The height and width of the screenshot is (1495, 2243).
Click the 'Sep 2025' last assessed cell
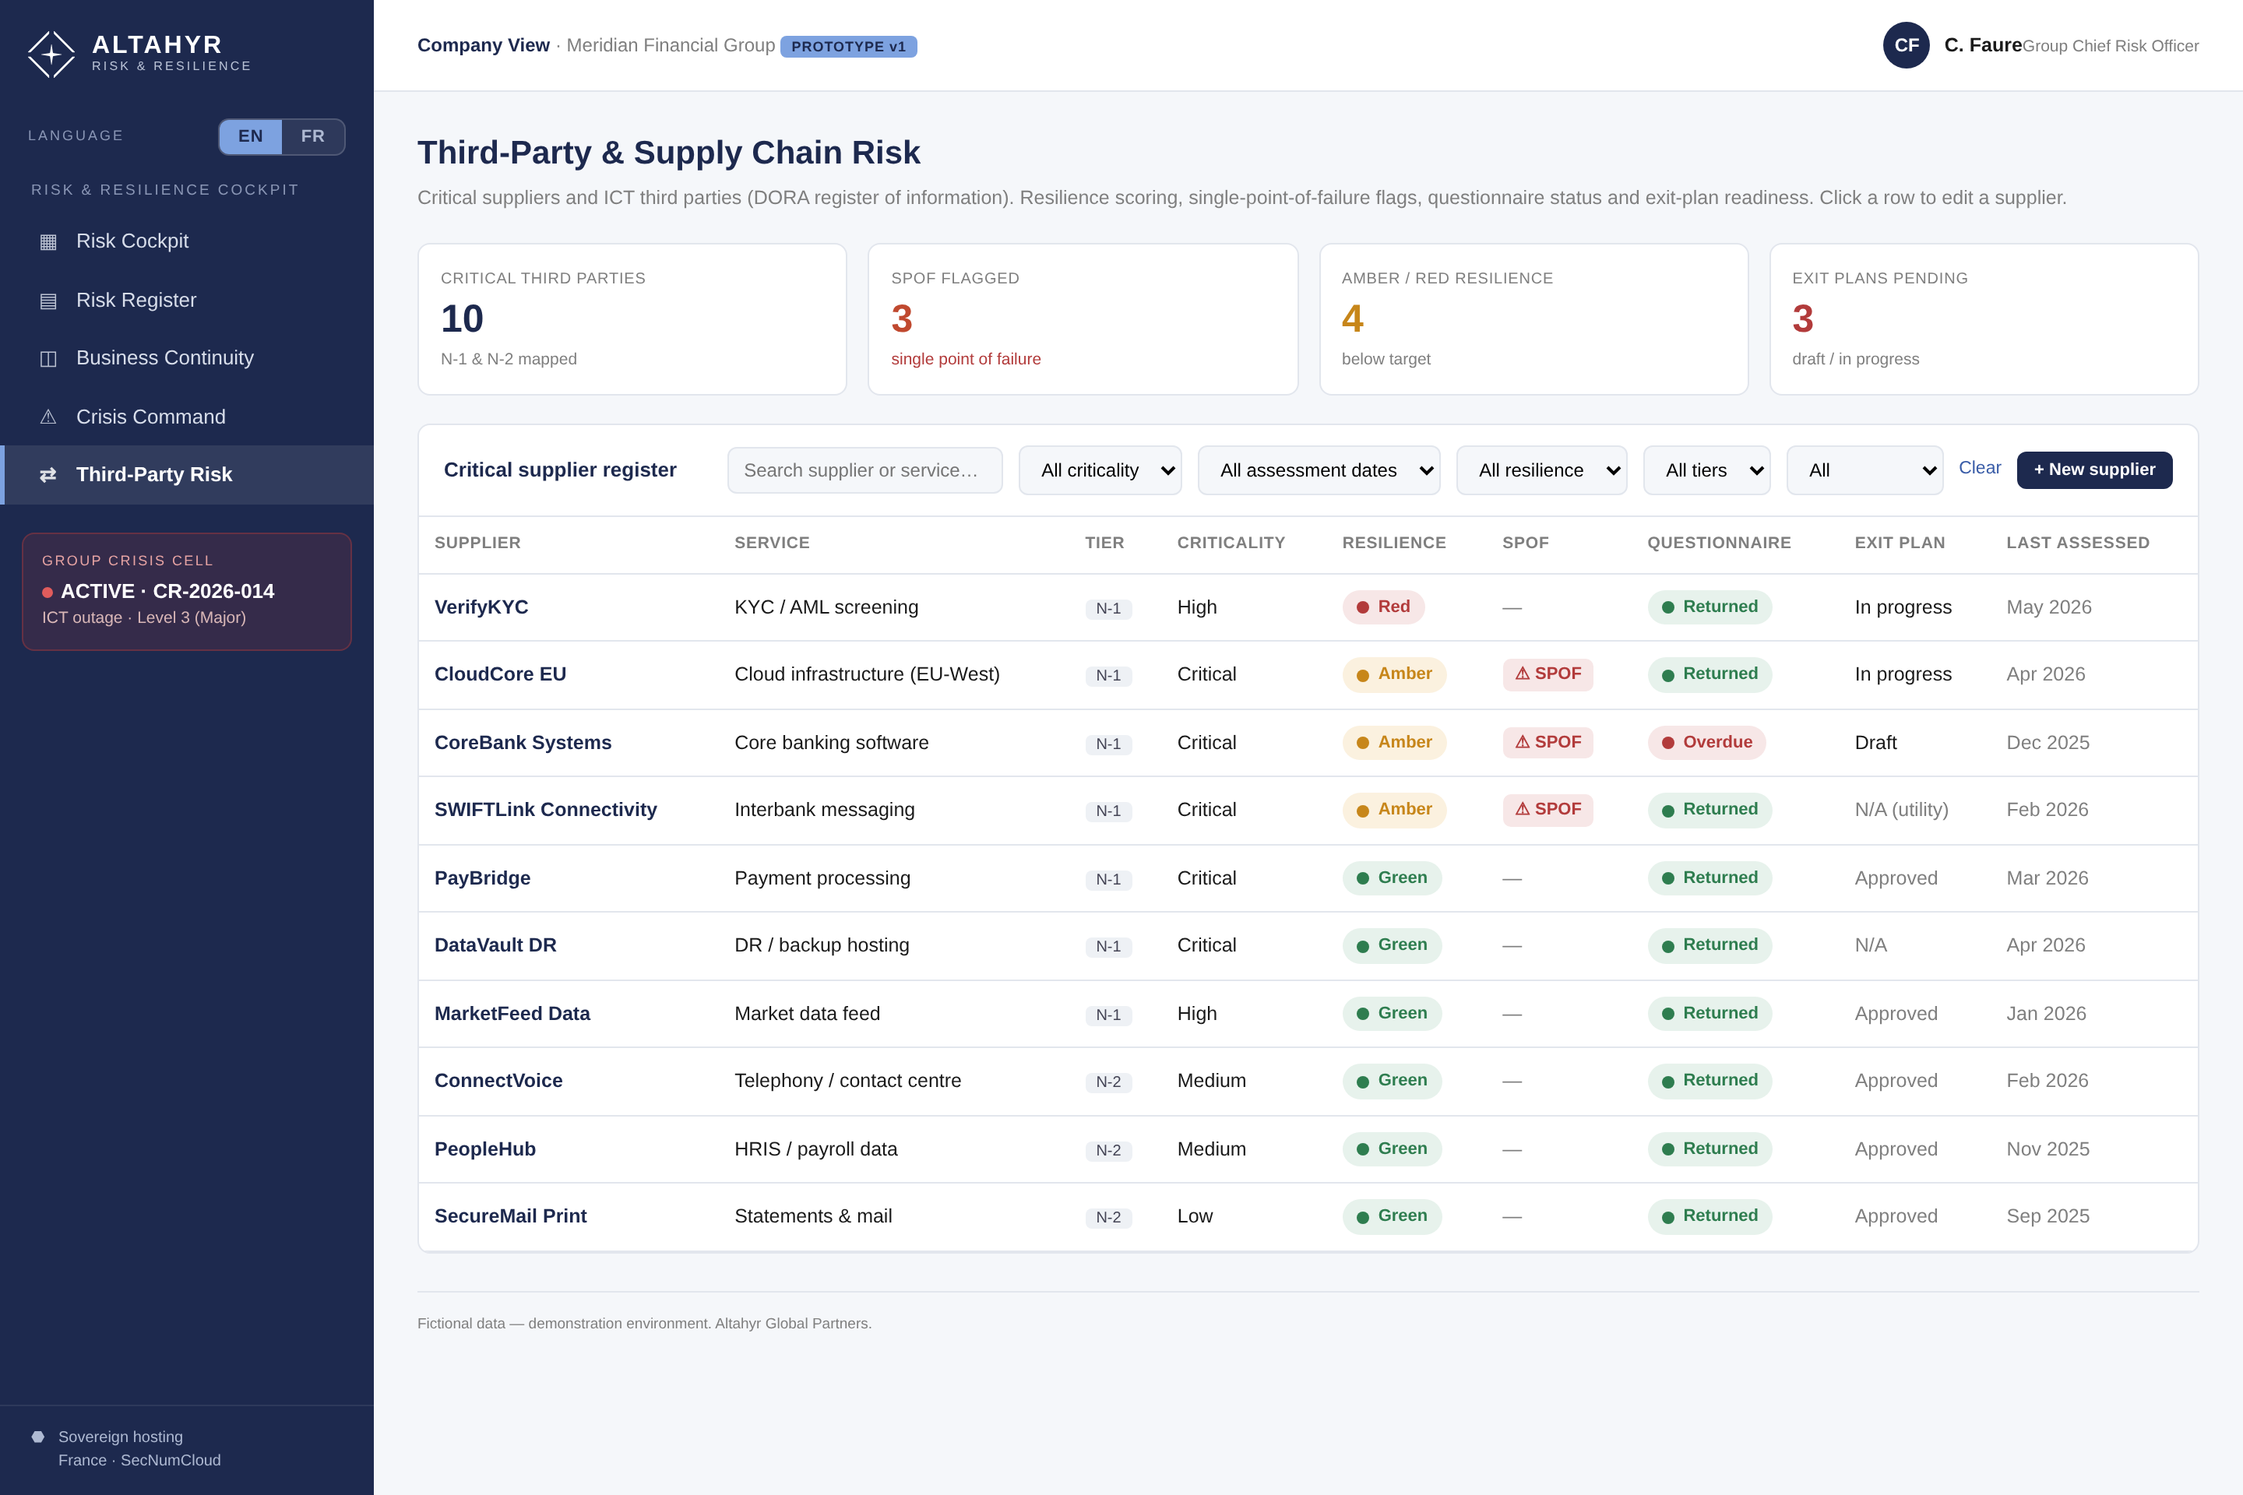[x=2048, y=1215]
